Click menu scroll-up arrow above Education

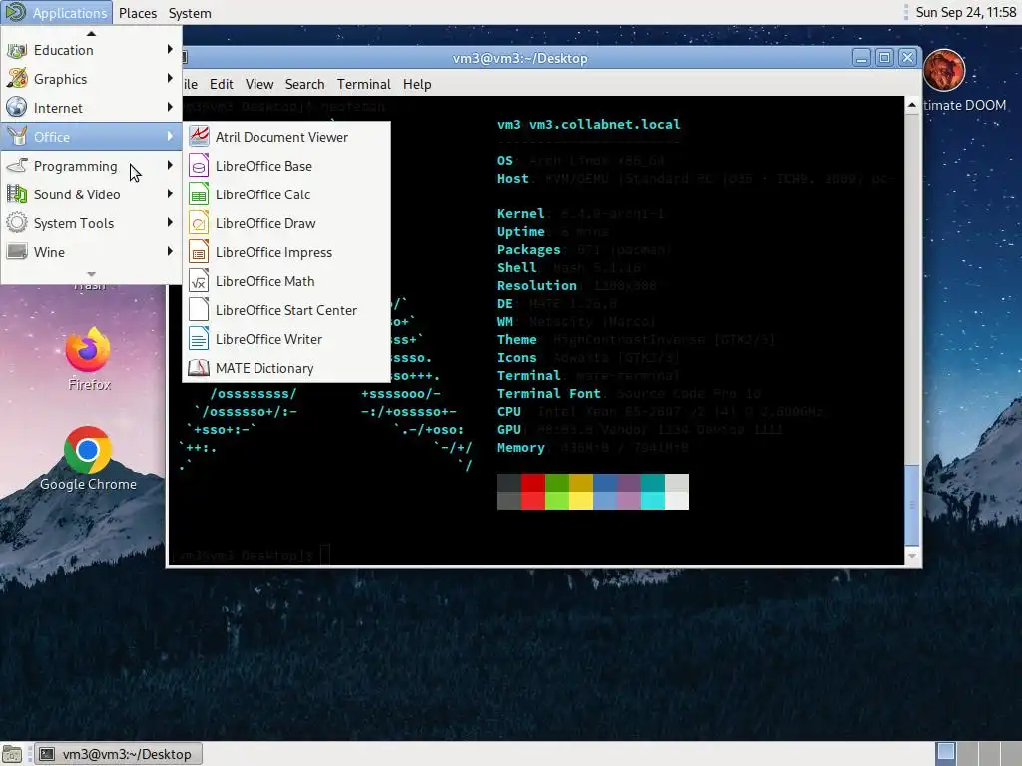(x=91, y=33)
